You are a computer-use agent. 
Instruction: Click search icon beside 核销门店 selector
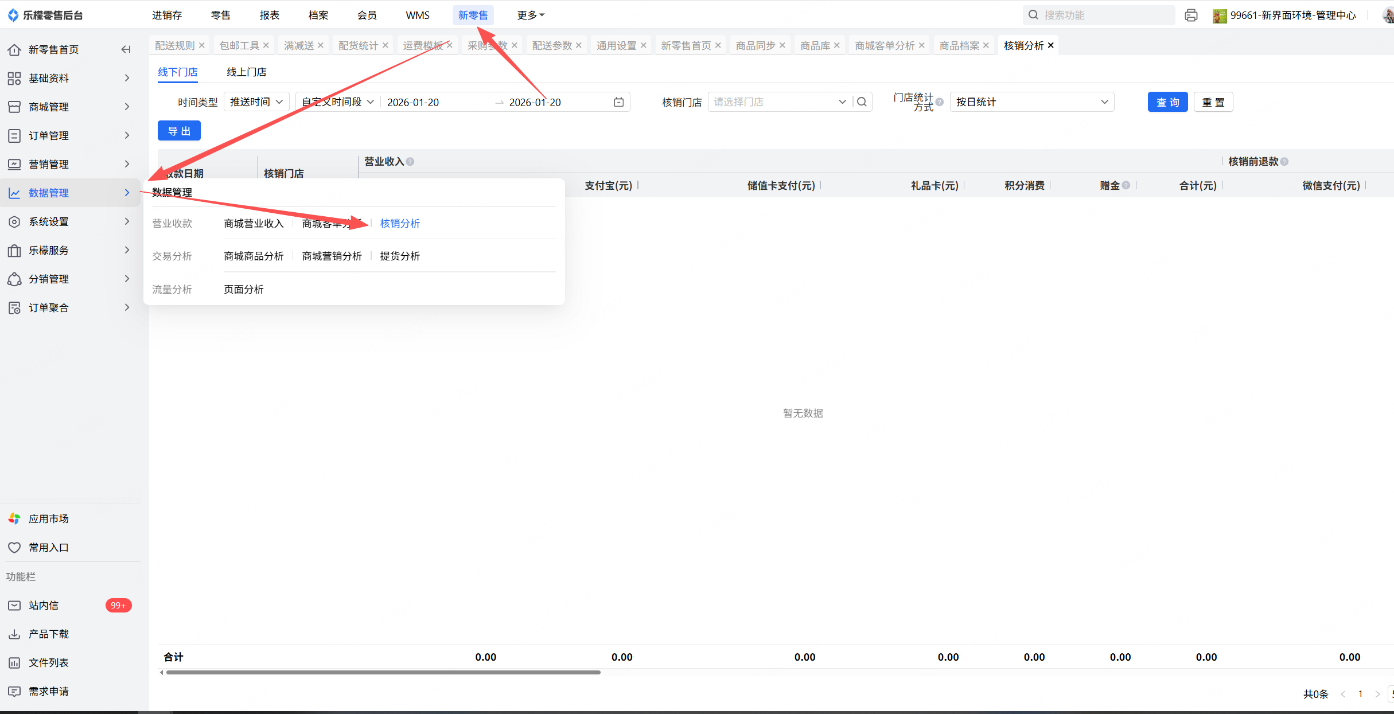pos(862,102)
